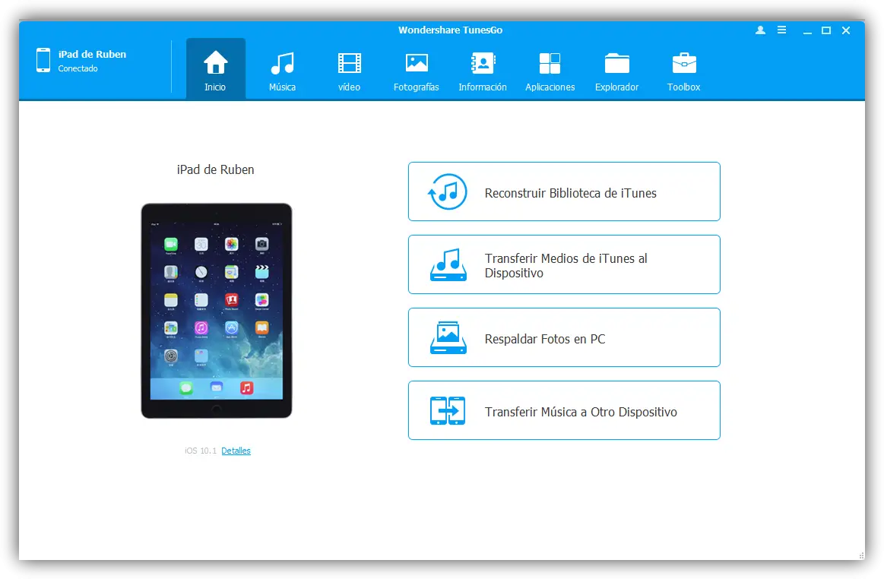Click the connected device phone icon
This screenshot has width=884, height=579.
[43, 60]
